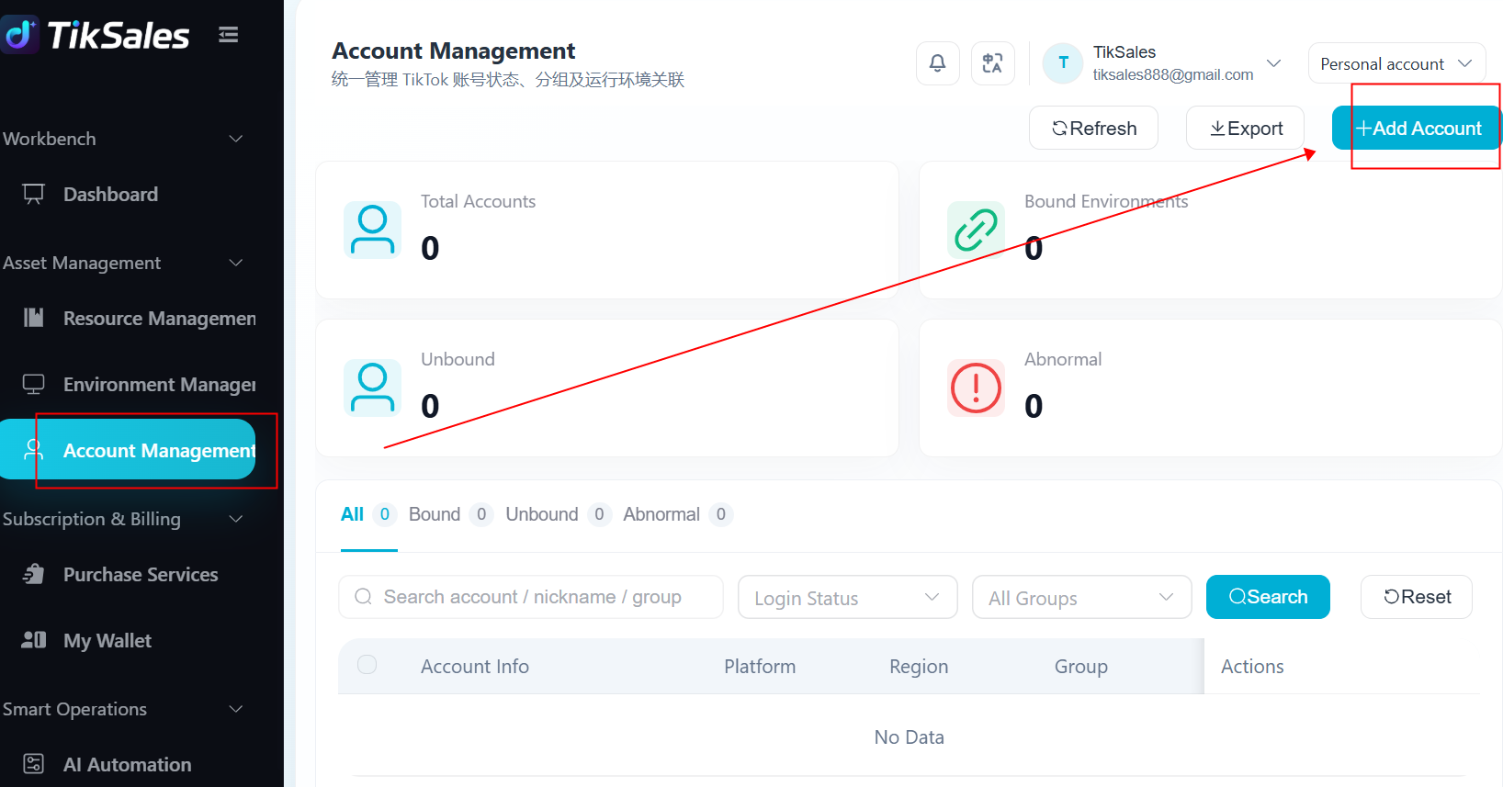Toggle the select-all checkbox in table header
This screenshot has height=787, width=1503.
coord(367,665)
